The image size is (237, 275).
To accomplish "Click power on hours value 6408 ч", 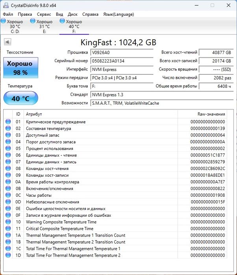I will click(216, 86).
